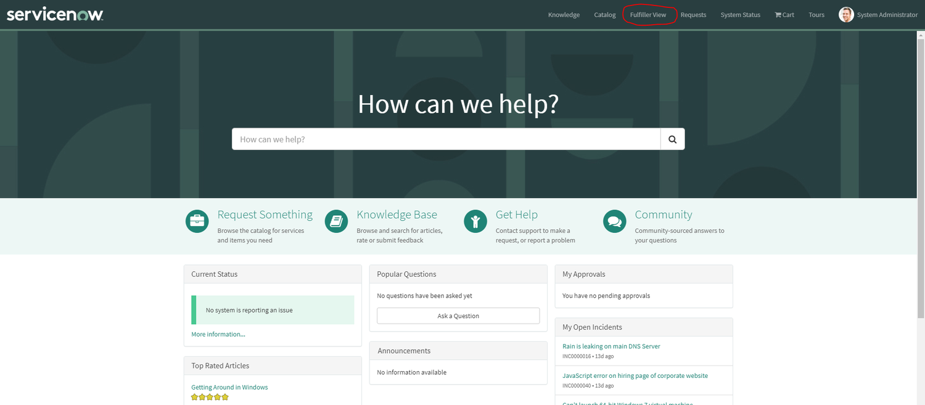Open the Request Something briefcase icon
Viewport: 925px width, 405px height.
196,221
